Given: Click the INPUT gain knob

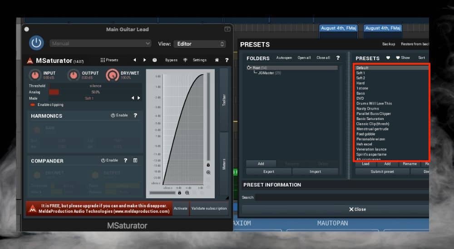Looking at the screenshot, I should click(35, 75).
